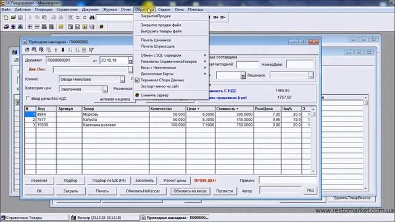The image size is (395, 222).
Task: Create a new document with toolbar icon
Action: coord(6,17)
